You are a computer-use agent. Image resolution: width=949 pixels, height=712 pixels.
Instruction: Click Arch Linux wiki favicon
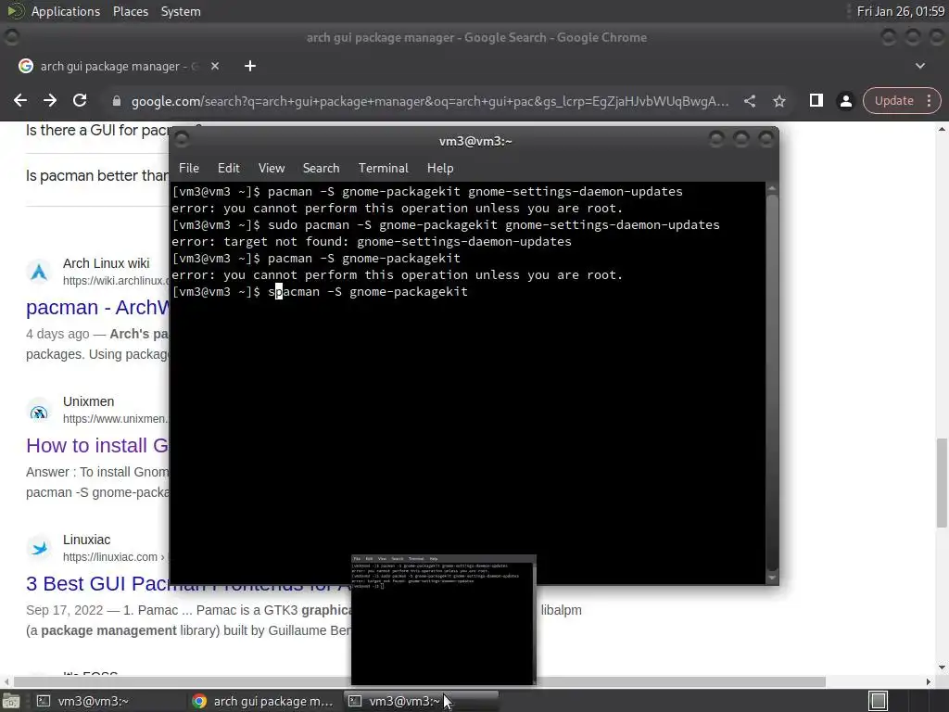[x=39, y=272]
